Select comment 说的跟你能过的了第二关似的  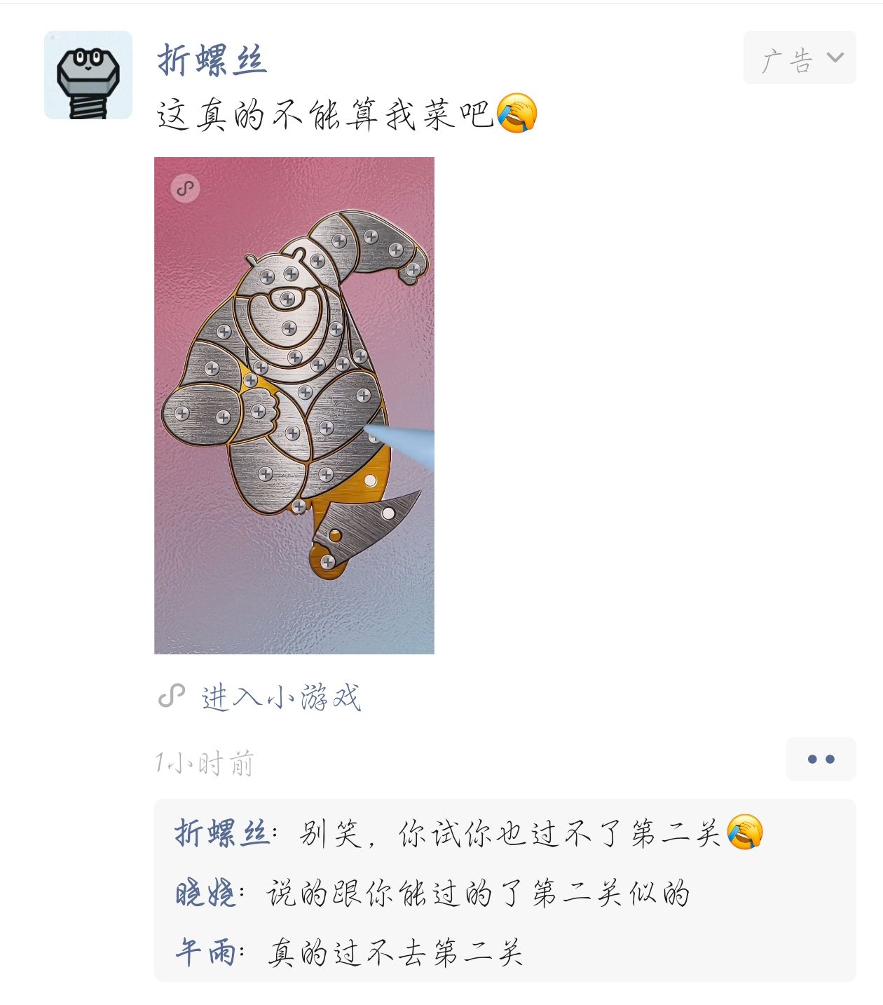click(x=478, y=893)
